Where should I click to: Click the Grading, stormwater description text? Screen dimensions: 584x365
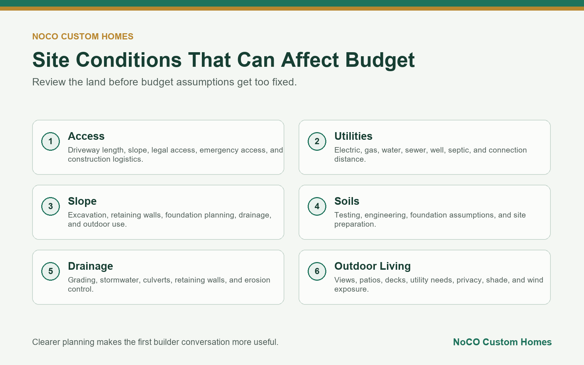pyautogui.click(x=169, y=284)
